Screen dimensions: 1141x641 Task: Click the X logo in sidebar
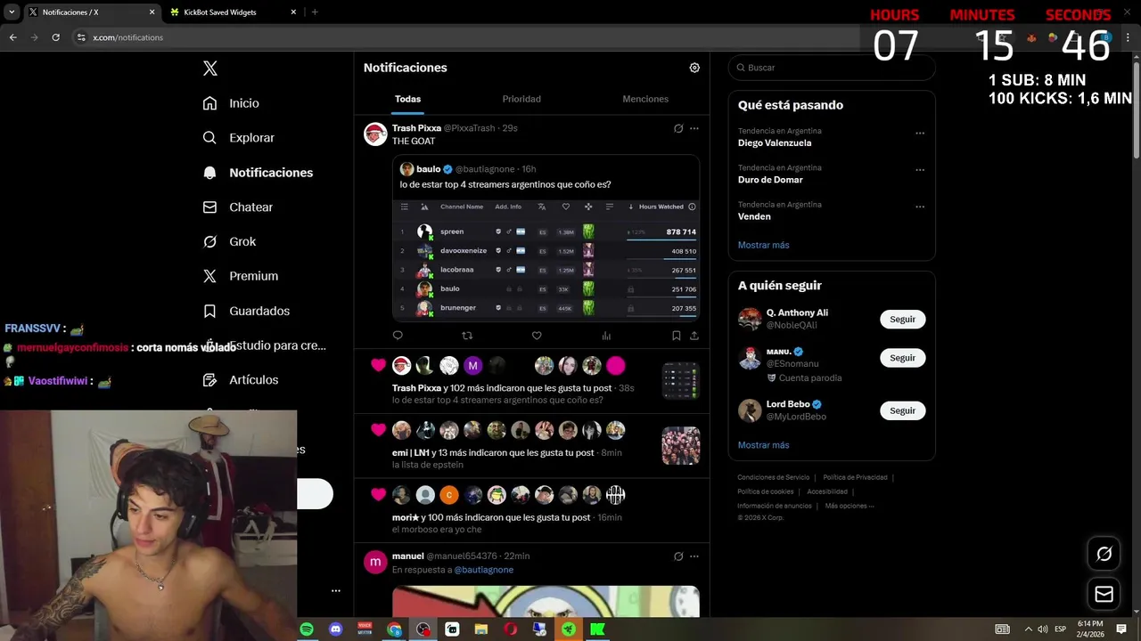coord(210,69)
